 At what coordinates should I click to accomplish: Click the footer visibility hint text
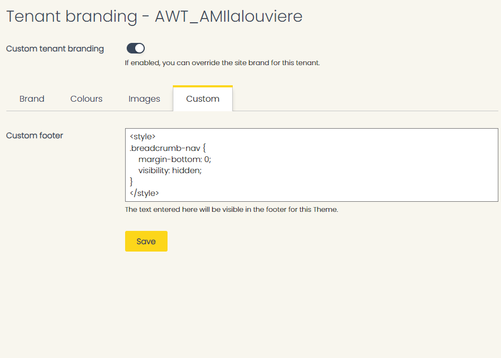pos(232,210)
